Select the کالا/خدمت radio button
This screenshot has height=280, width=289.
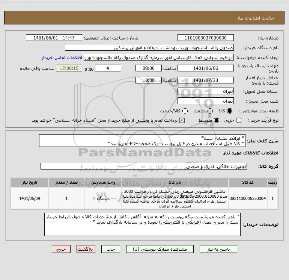185,111
